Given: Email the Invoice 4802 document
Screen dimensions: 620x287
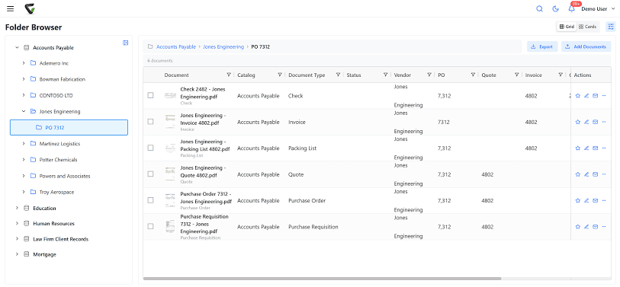Looking at the screenshot, I should tap(595, 122).
